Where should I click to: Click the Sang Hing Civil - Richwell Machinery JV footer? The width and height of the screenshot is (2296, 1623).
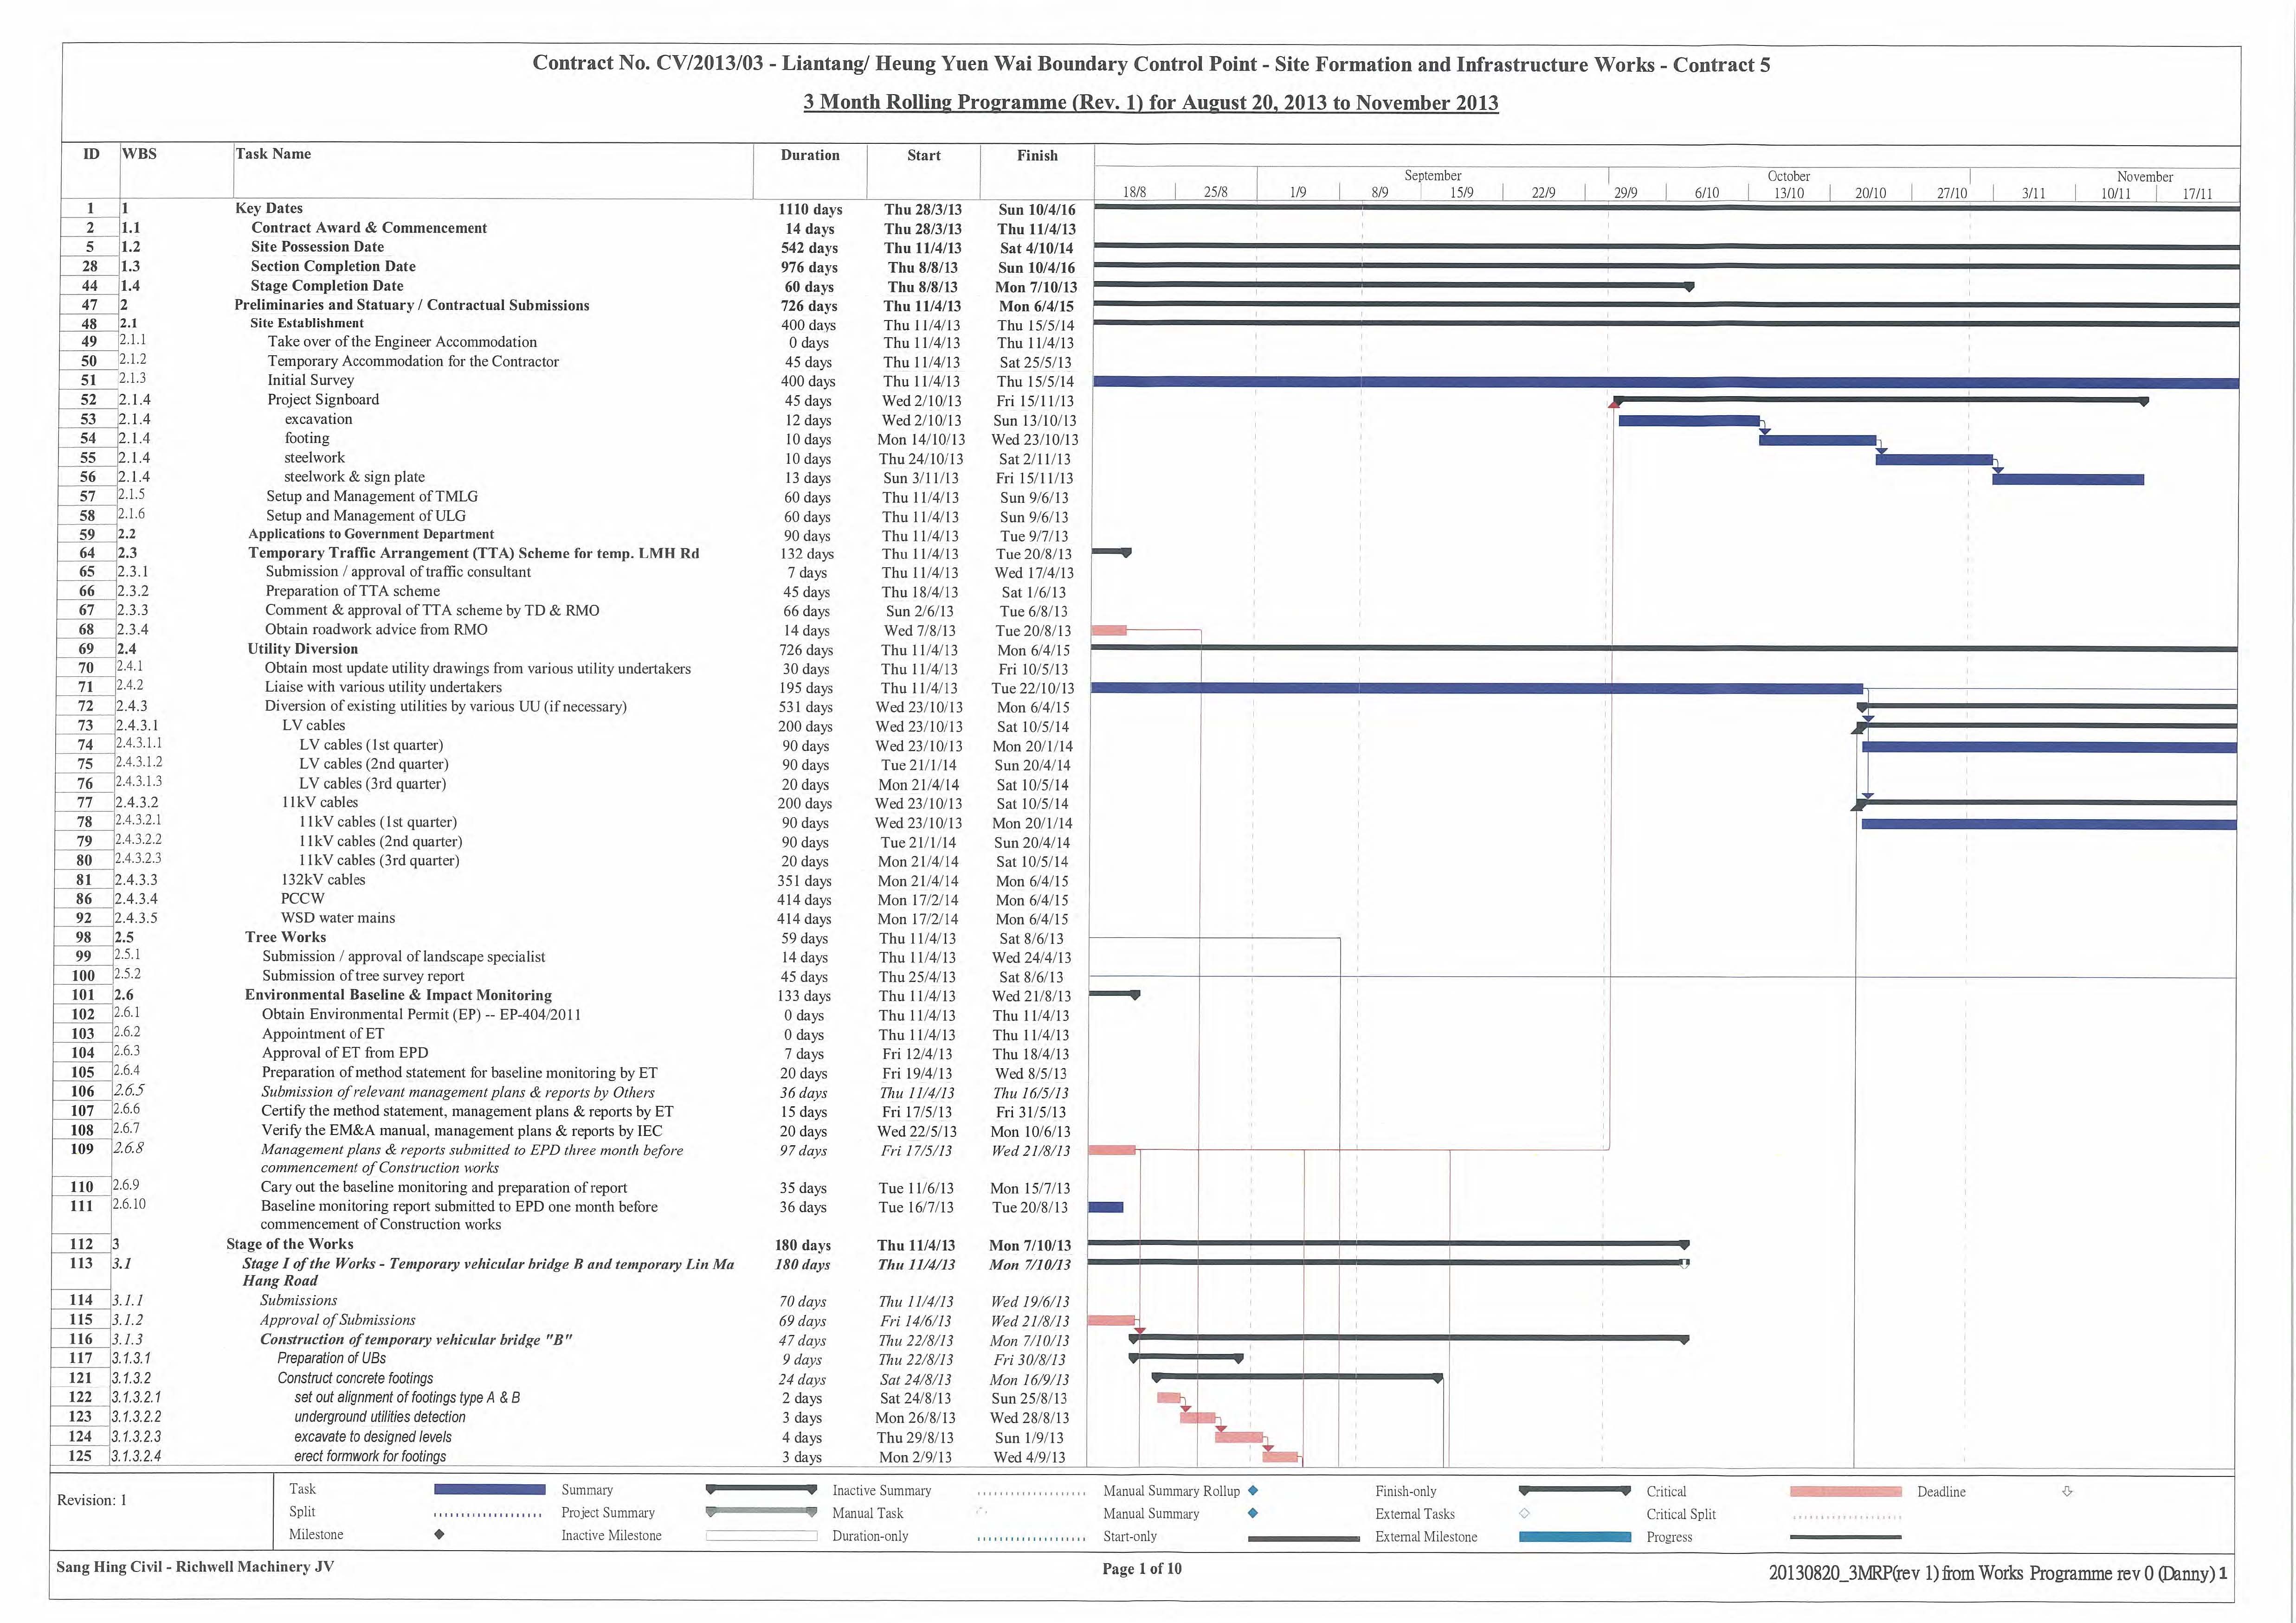pyautogui.click(x=195, y=1567)
